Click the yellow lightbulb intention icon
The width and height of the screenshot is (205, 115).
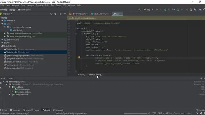coord(79,57)
